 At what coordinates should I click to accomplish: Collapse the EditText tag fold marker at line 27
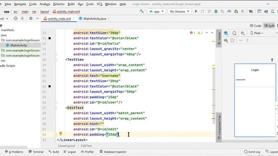(56, 108)
